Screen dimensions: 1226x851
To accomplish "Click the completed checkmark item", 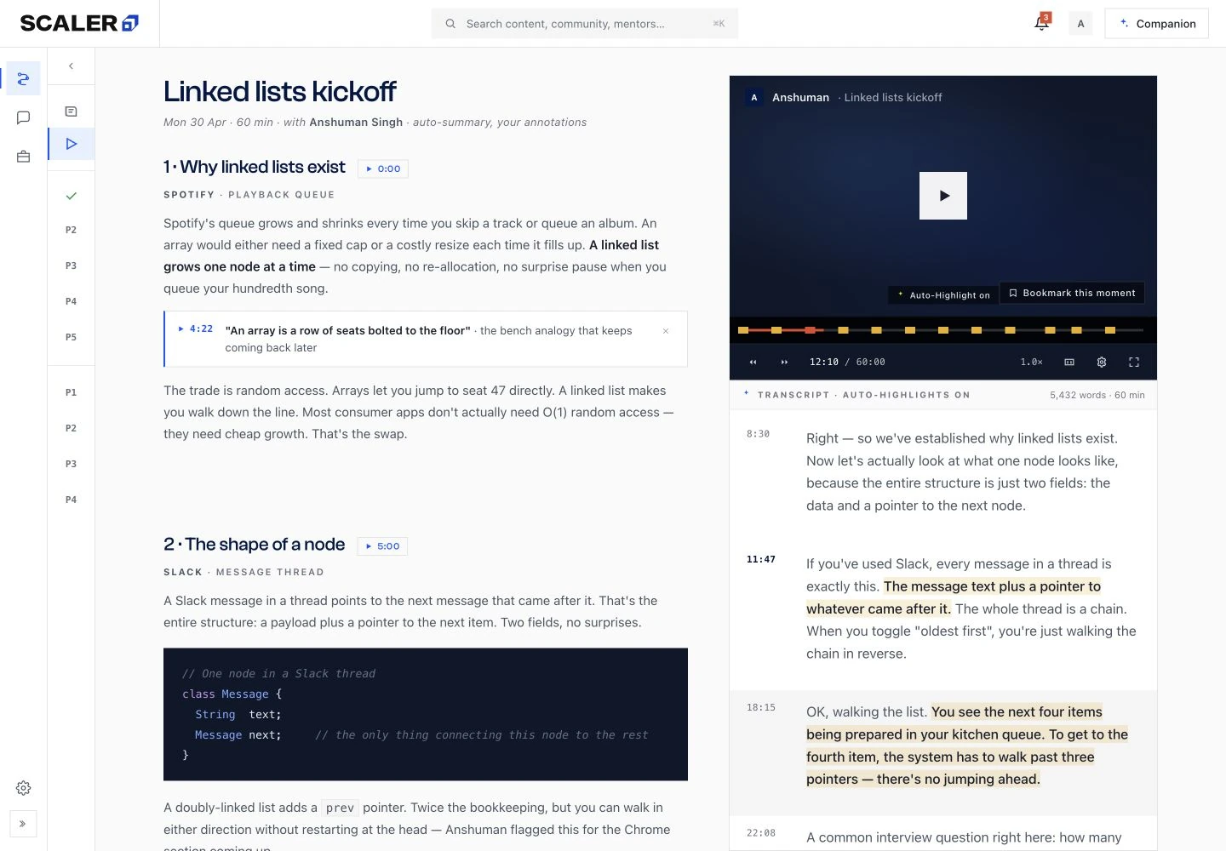I will click(x=72, y=196).
